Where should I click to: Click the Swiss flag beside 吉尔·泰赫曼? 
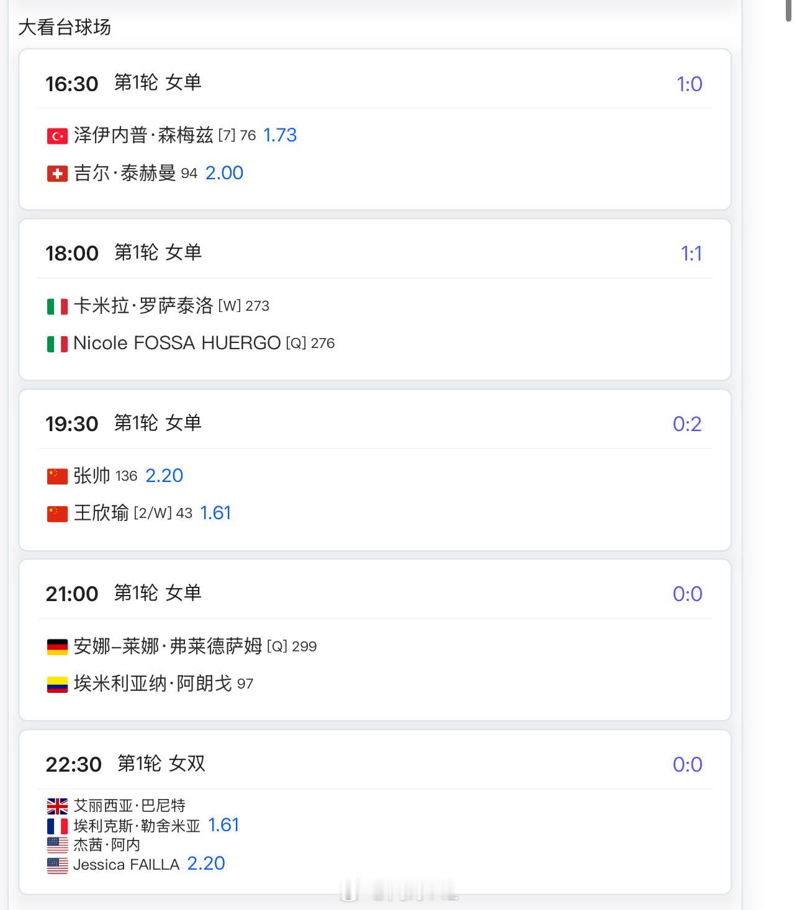57,174
